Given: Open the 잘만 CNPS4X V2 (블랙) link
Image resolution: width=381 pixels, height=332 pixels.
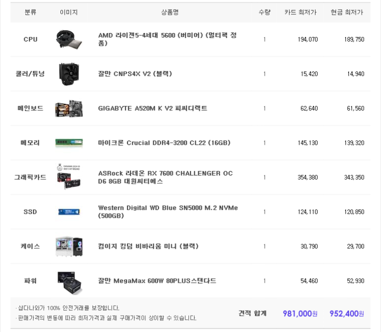Looking at the screenshot, I should tap(135, 74).
